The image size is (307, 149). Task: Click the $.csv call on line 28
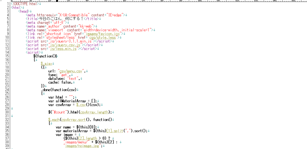82,104
